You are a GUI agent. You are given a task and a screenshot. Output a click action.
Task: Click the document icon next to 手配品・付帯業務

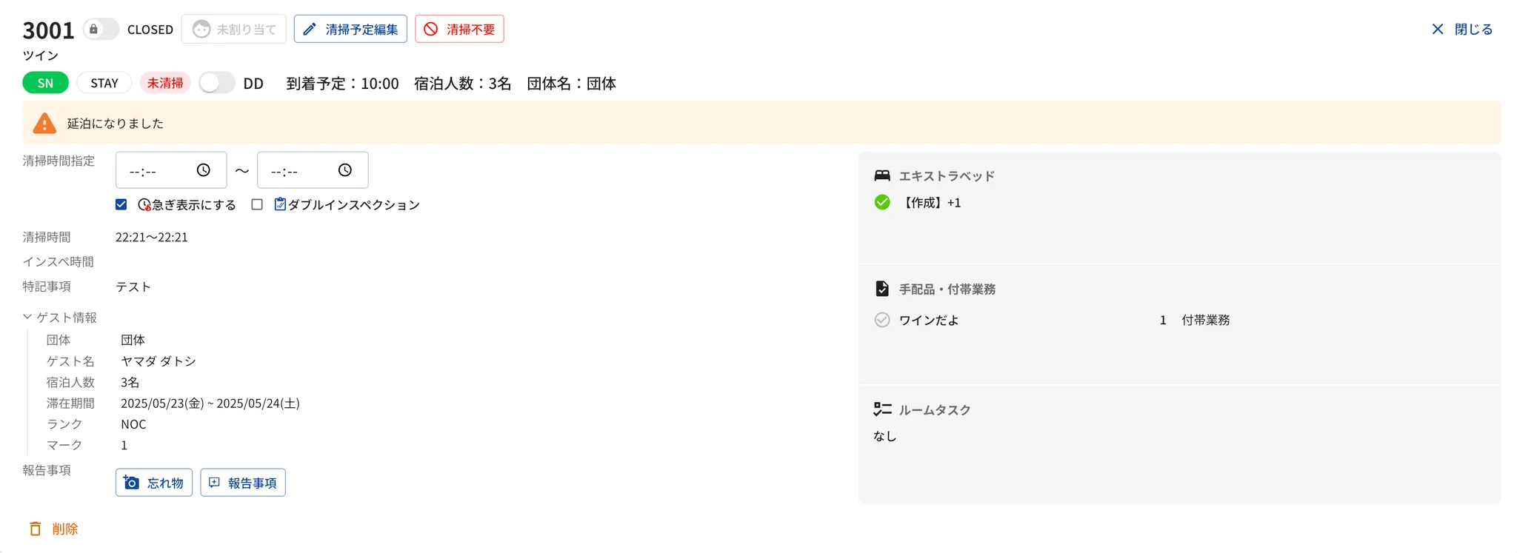881,289
